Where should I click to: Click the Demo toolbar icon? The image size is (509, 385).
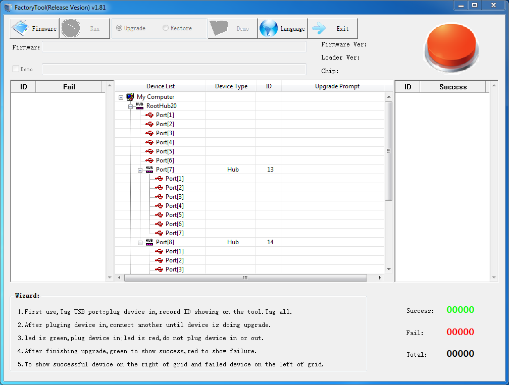[219, 28]
